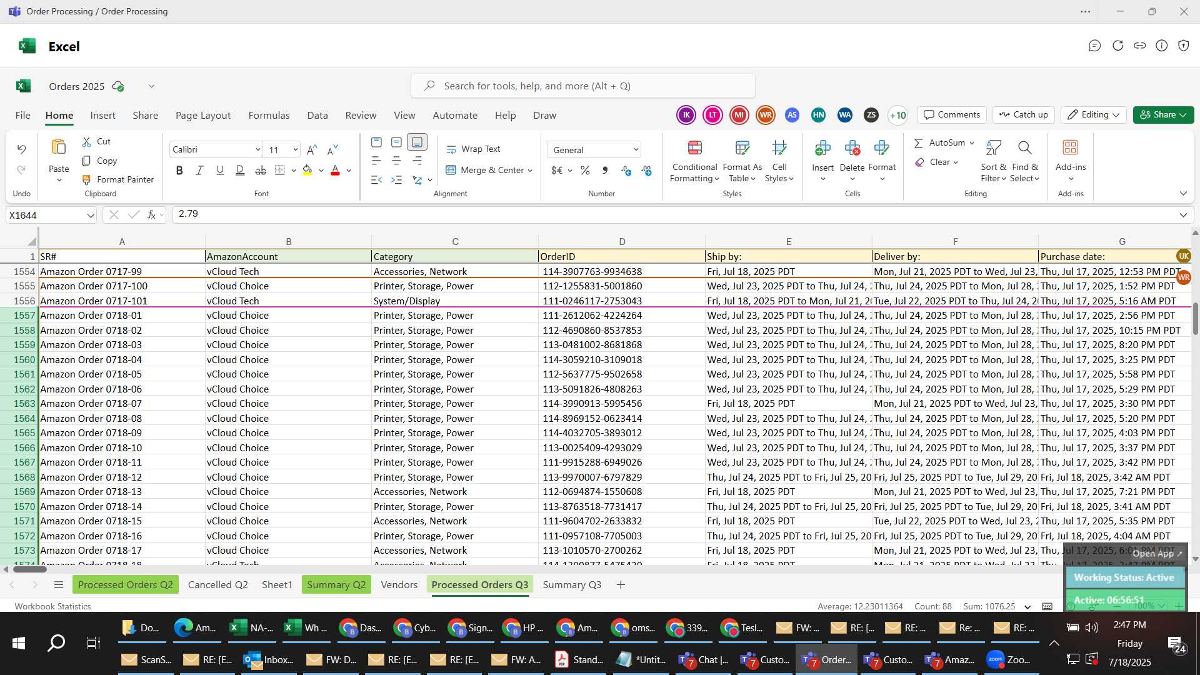Increase decimal places

click(x=626, y=171)
